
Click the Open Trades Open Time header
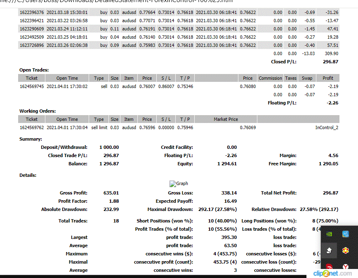(67, 78)
